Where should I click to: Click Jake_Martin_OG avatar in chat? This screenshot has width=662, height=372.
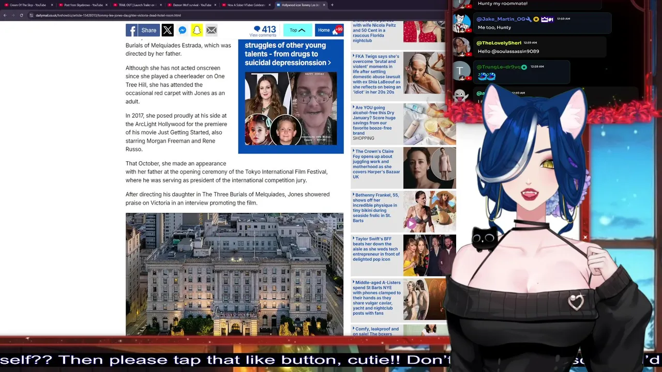tap(460, 23)
